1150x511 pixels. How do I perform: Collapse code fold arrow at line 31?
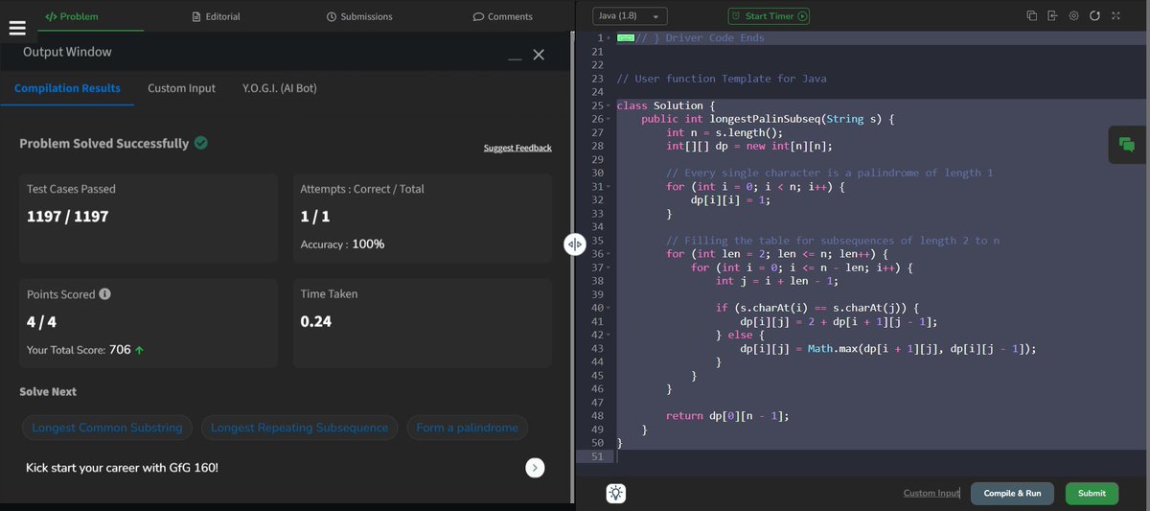[609, 186]
